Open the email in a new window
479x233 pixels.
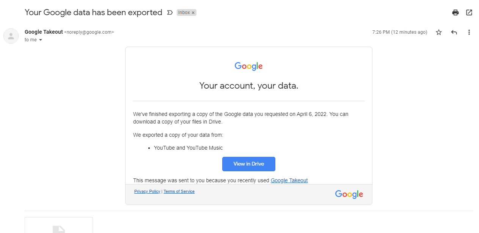[469, 13]
